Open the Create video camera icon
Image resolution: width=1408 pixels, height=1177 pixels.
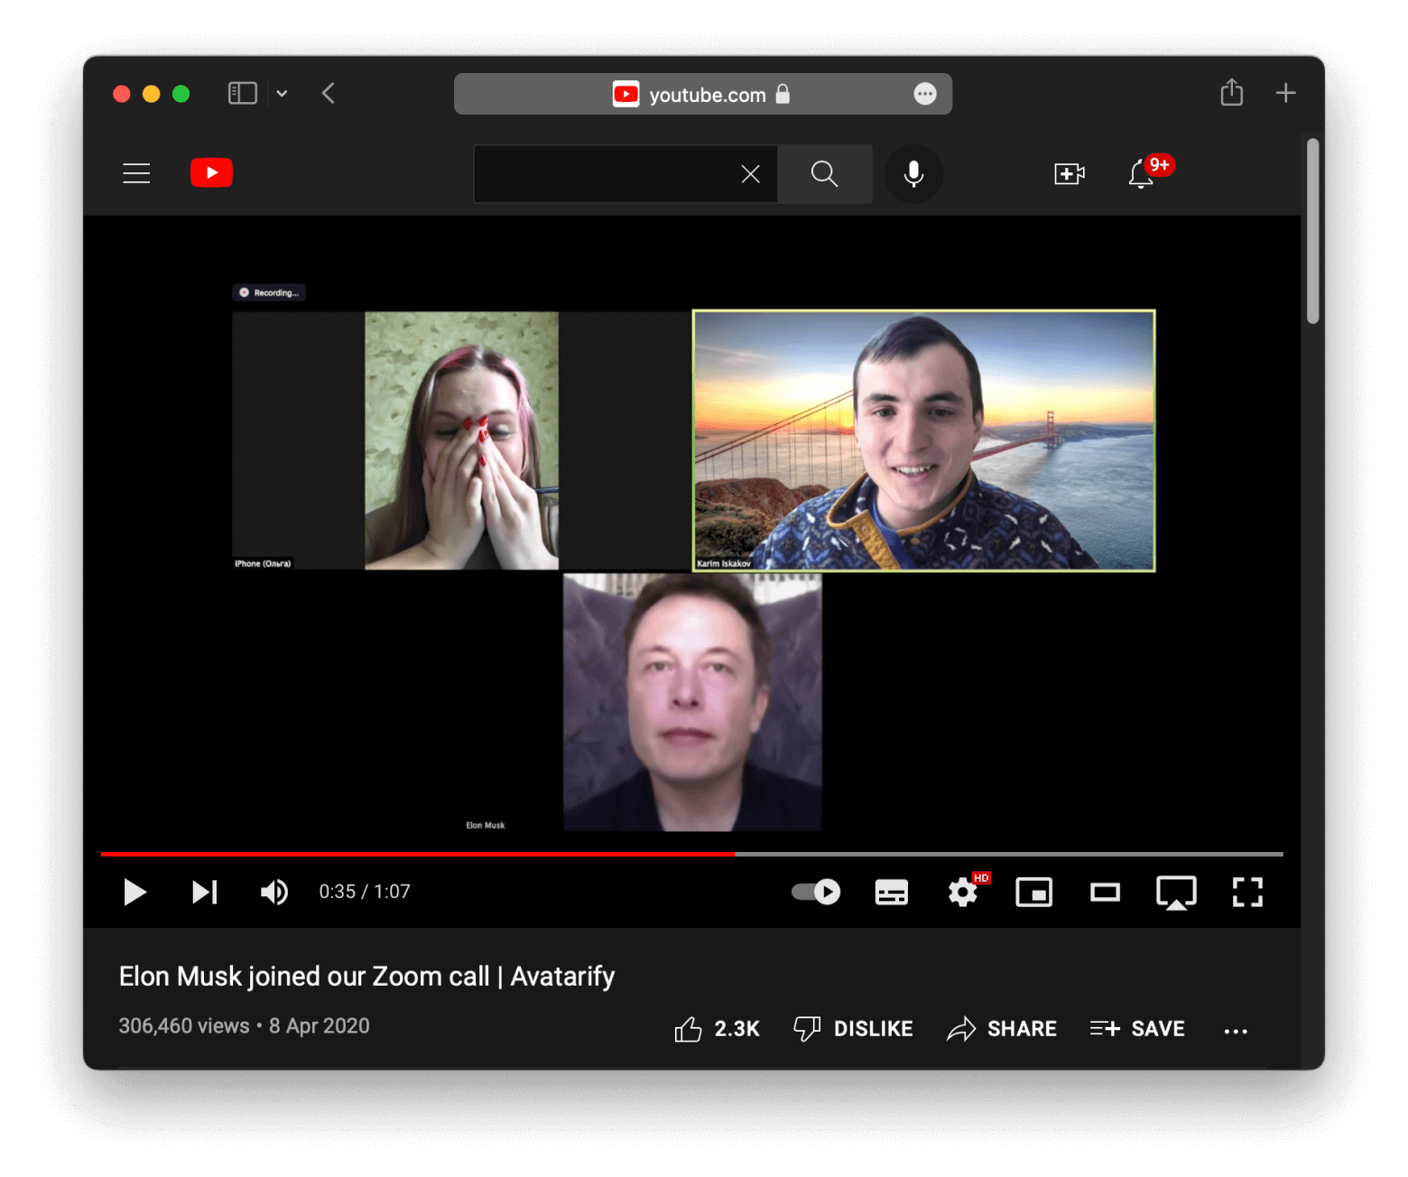(x=1069, y=173)
